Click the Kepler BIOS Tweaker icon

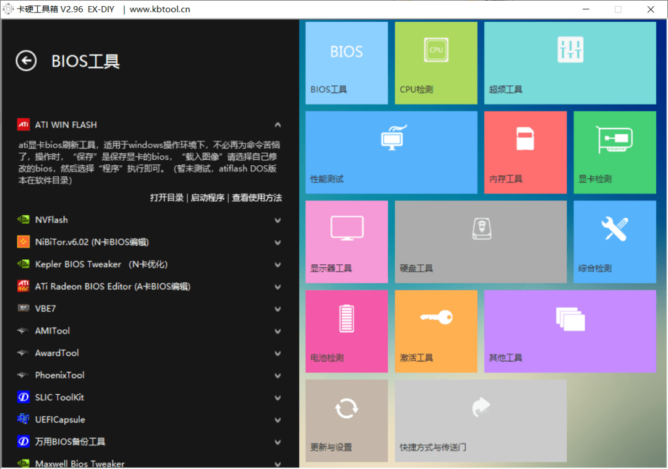click(x=23, y=264)
